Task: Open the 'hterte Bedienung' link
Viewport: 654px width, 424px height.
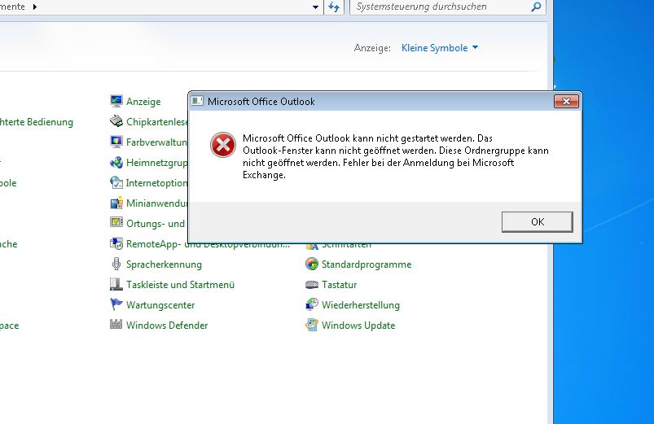Action: [37, 122]
